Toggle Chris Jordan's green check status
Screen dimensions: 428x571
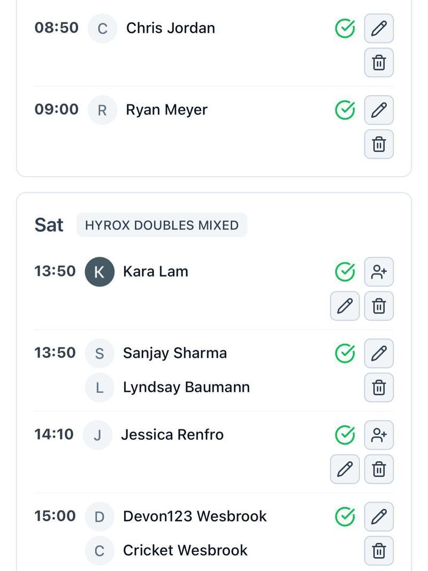(345, 28)
